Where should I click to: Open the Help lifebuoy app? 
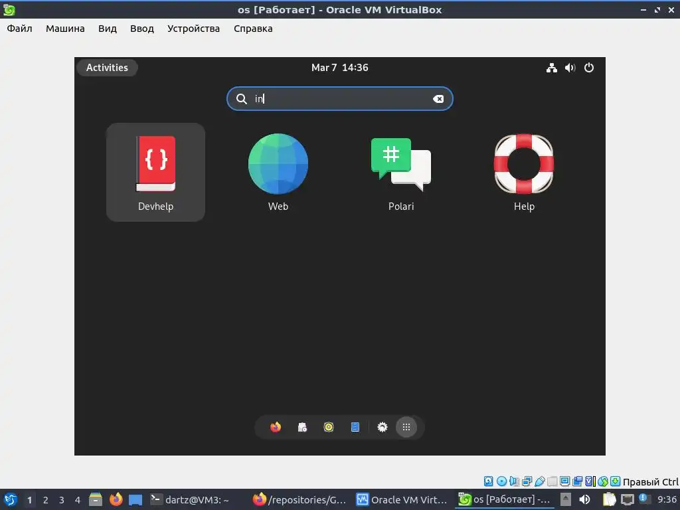524,172
